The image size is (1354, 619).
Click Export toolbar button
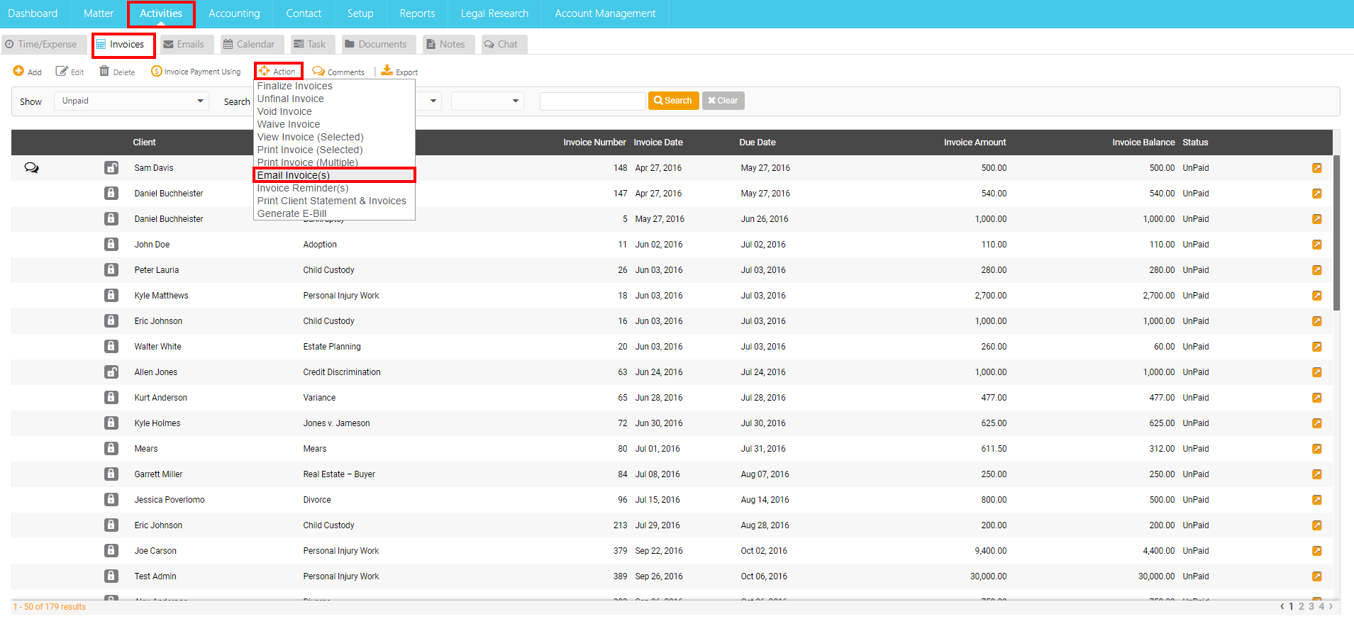coord(399,71)
